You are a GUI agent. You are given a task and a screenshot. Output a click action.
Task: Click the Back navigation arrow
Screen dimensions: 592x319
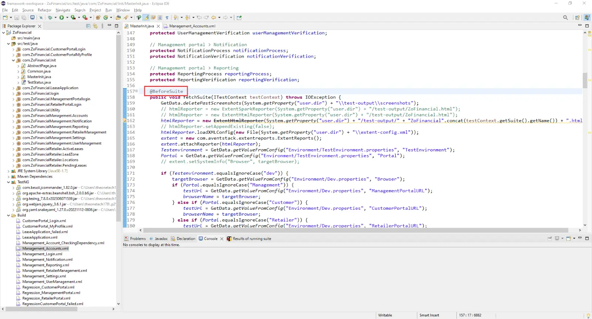[213, 17]
